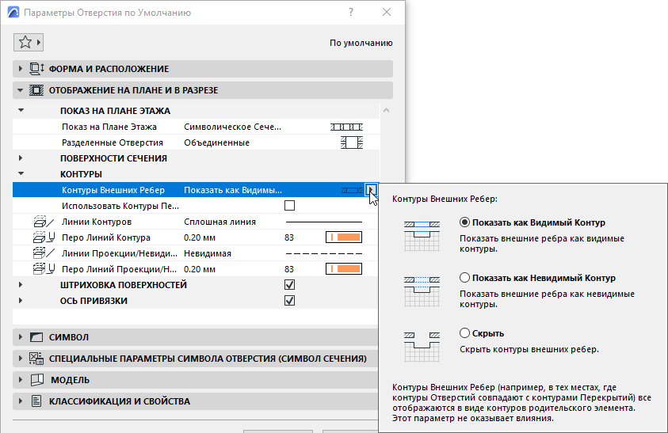Image resolution: width=668 pixels, height=433 pixels.
Task: Click the Символическое Сече... value
Action: click(x=233, y=127)
